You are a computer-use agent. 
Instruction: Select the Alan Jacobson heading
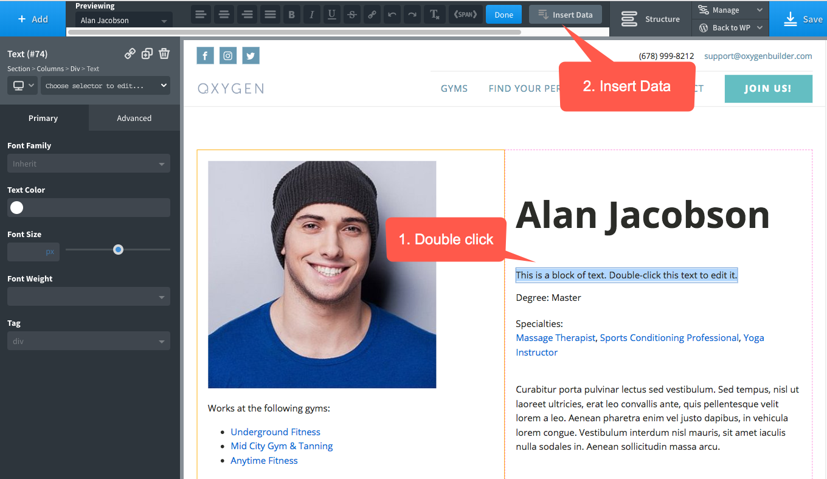[642, 215]
